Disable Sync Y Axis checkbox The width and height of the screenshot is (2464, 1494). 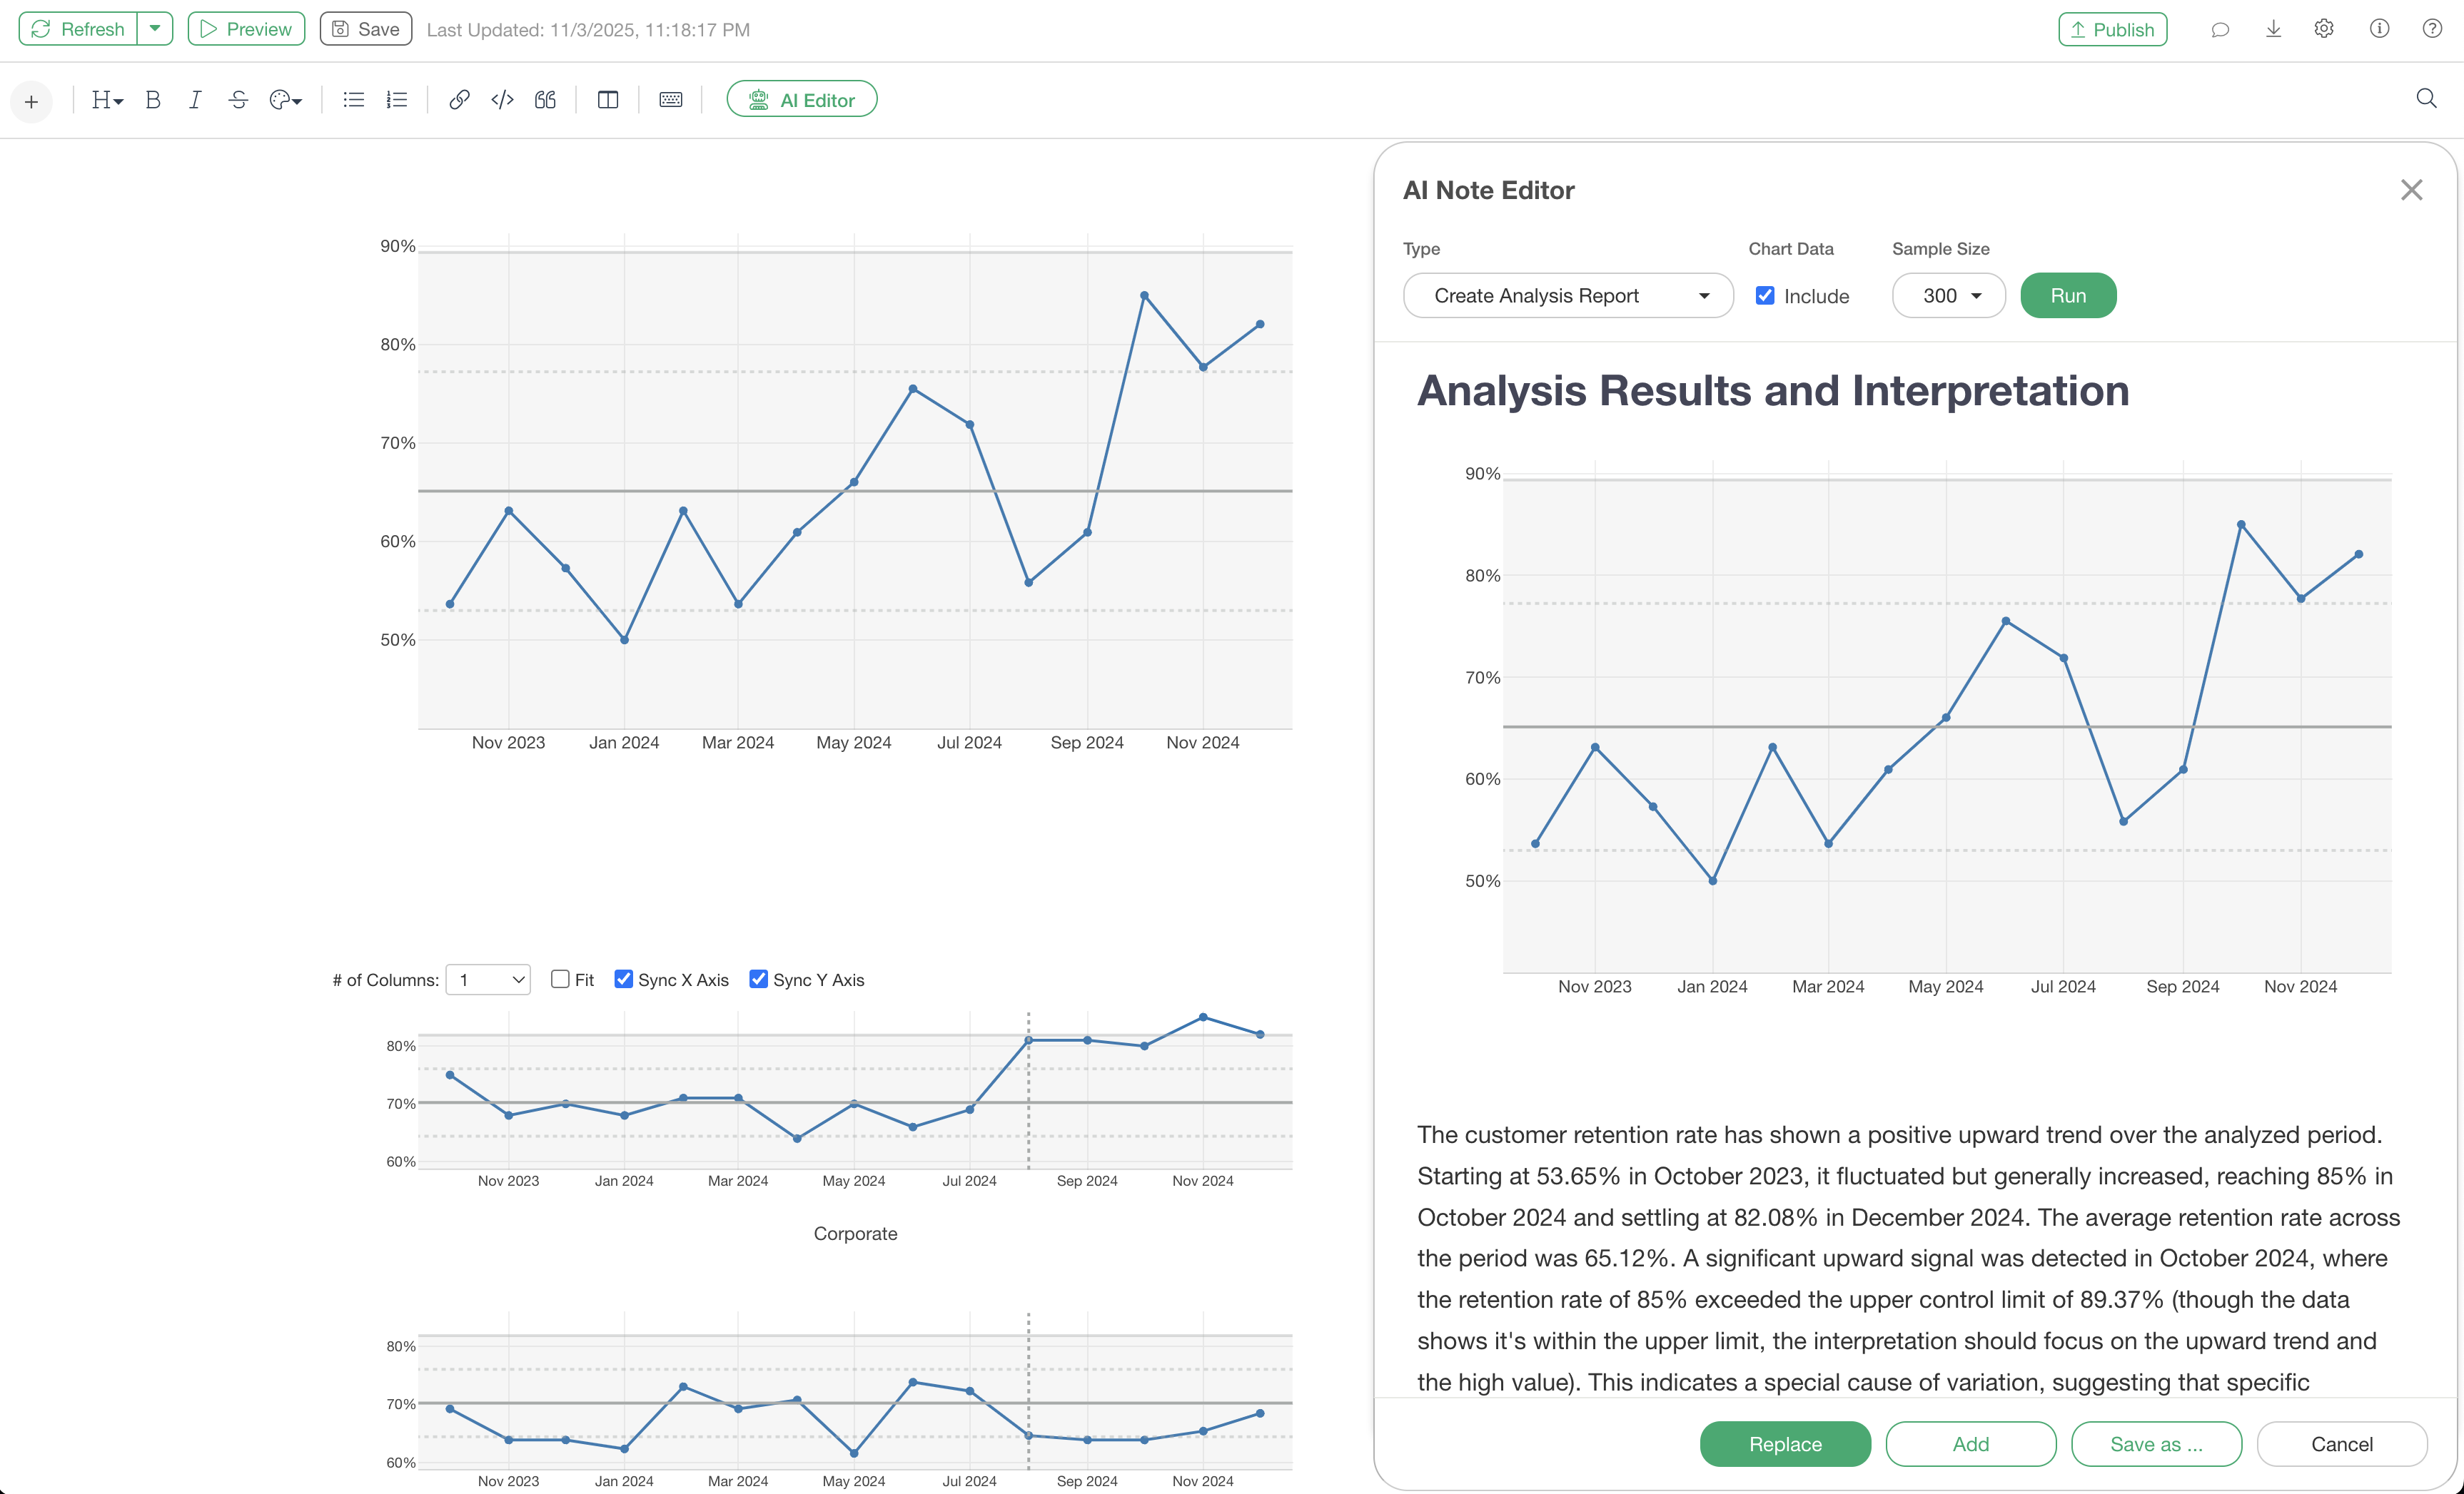[x=759, y=980]
